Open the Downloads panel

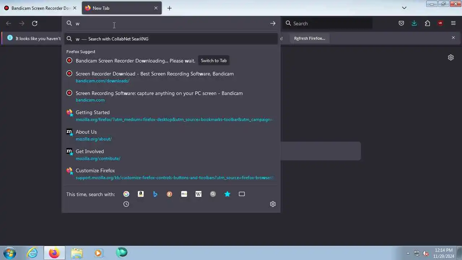(414, 23)
